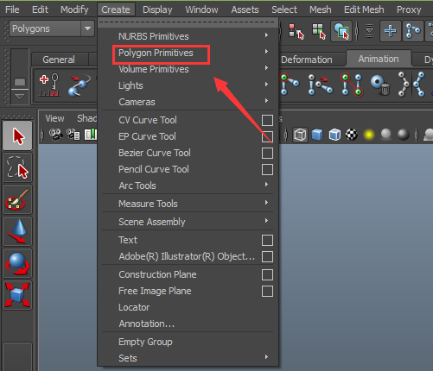This screenshot has height=371, width=433.
Task: Select by hierarchy mode icon
Action: click(296, 31)
